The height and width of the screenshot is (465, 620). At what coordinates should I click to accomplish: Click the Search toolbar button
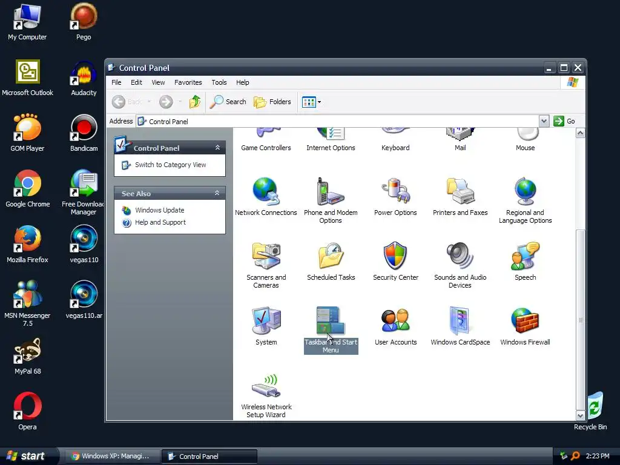click(x=228, y=102)
